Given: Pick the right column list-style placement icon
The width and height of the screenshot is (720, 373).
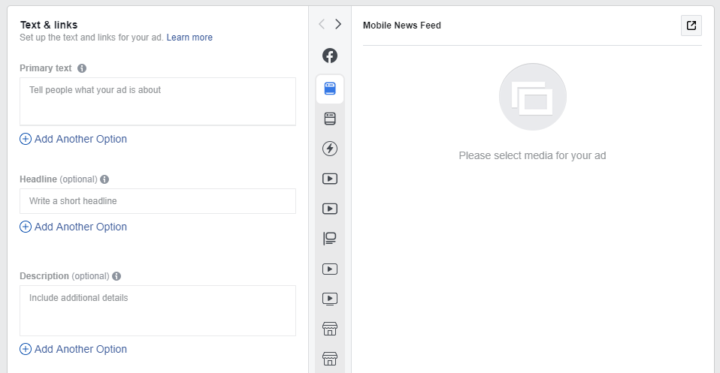Looking at the screenshot, I should coord(330,239).
